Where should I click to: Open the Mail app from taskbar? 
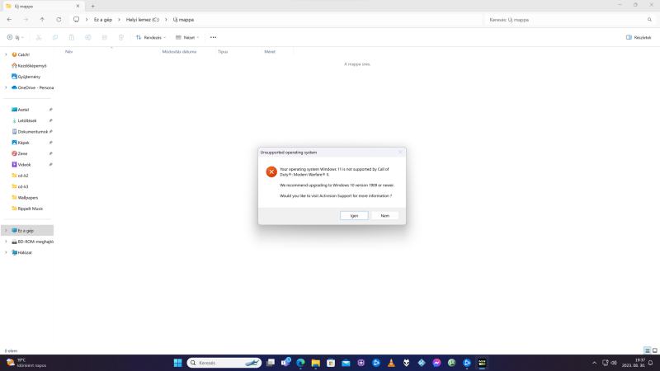pyautogui.click(x=346, y=363)
